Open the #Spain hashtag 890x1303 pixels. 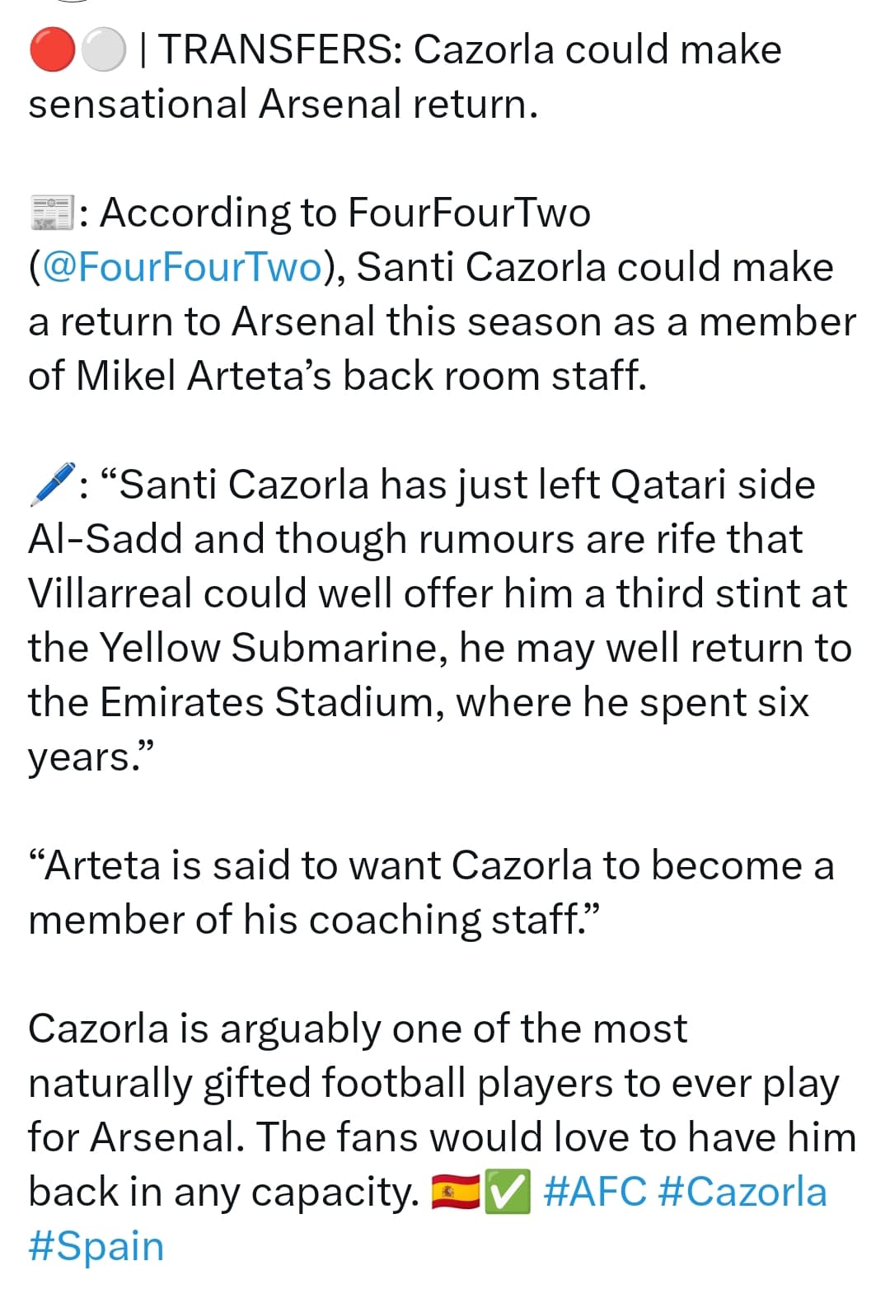click(96, 1246)
